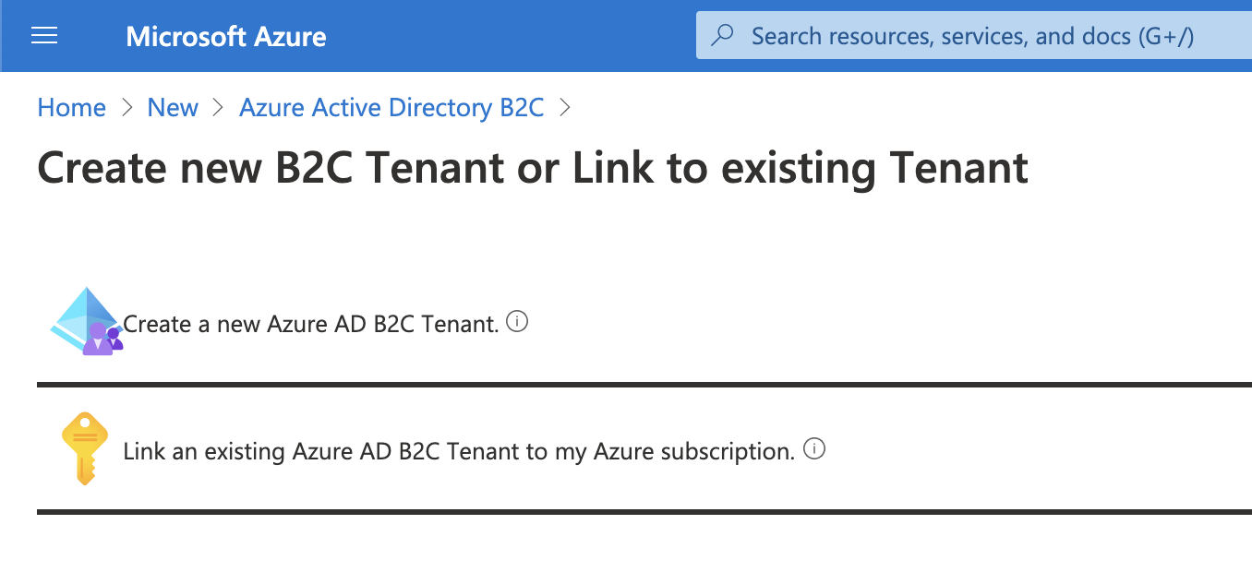Screen dimensions: 1252x572
Task: Click the Create new B2C Tenant page heading
Action: click(533, 168)
